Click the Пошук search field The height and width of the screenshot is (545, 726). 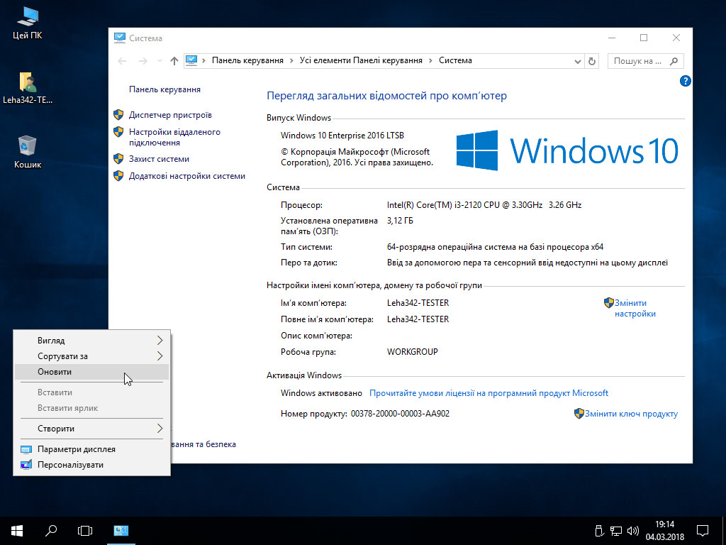pos(637,61)
